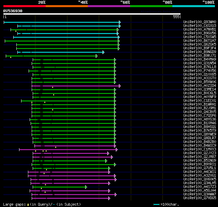218x207 pixels.
Task: Click the yellow gap marker under UniRef100_B9RJ71 row
Action: click(x=11, y=57)
